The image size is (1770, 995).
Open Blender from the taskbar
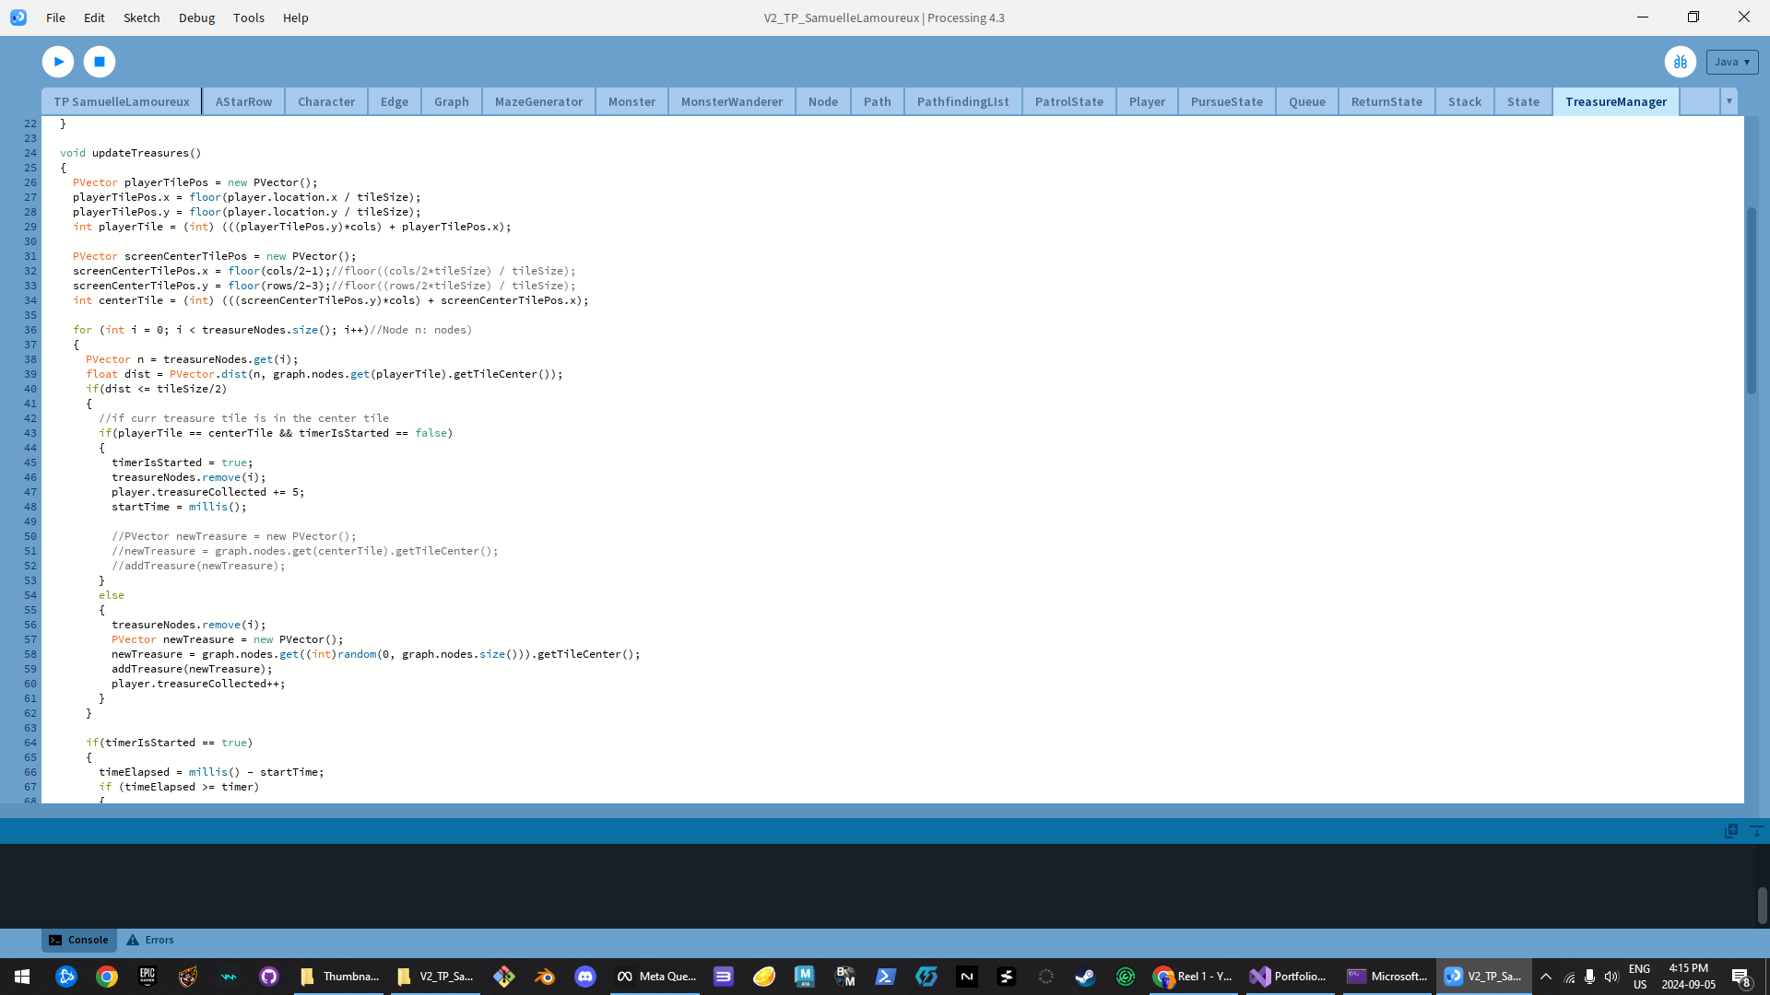(545, 977)
